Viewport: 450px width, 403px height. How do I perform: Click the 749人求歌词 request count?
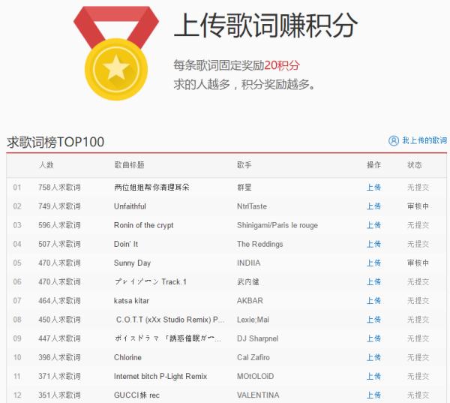[x=59, y=206]
